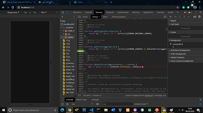Pause script execution in debugger
Image resolution: width=203 pixels, height=113 pixels.
pos(171,17)
